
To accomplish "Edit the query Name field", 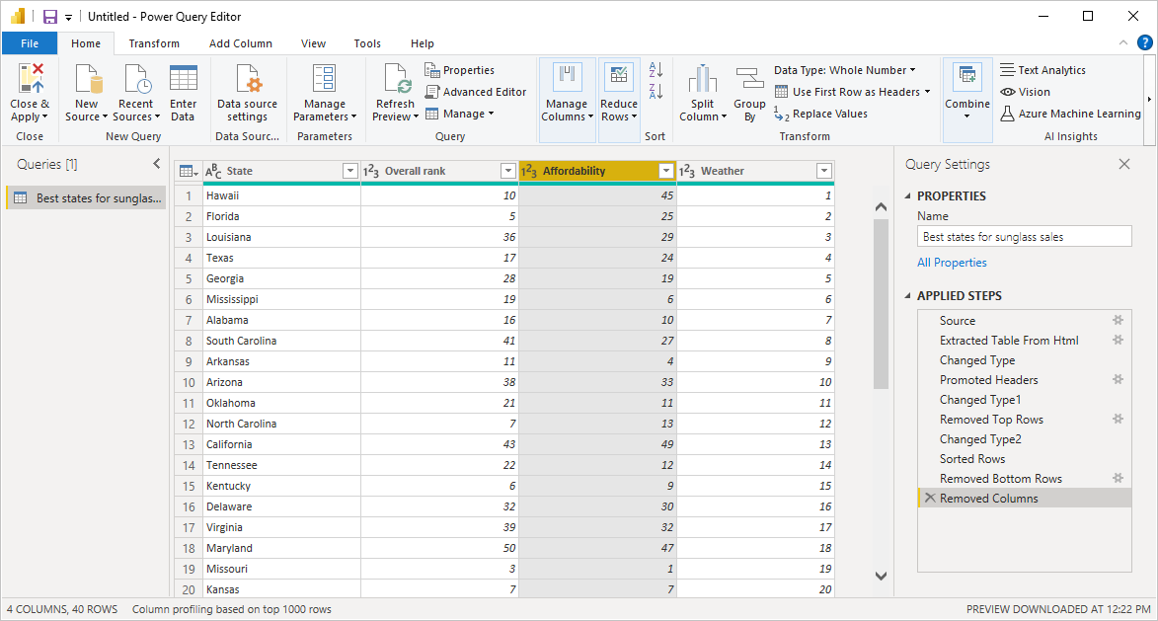I will coord(1024,235).
